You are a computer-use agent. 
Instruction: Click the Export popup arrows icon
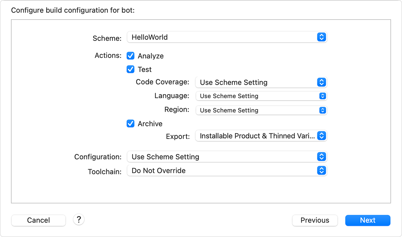321,136
